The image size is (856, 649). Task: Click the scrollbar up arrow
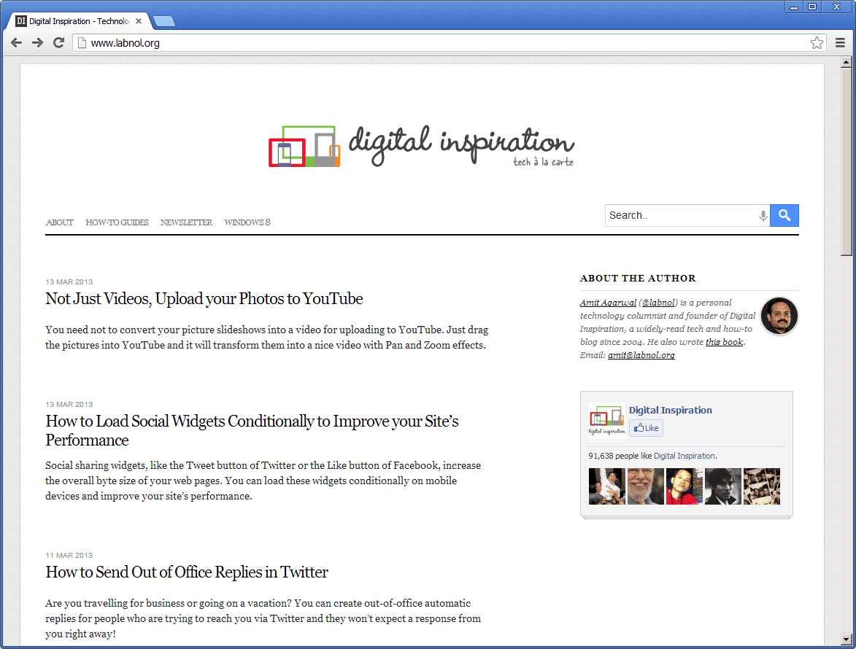pos(847,62)
